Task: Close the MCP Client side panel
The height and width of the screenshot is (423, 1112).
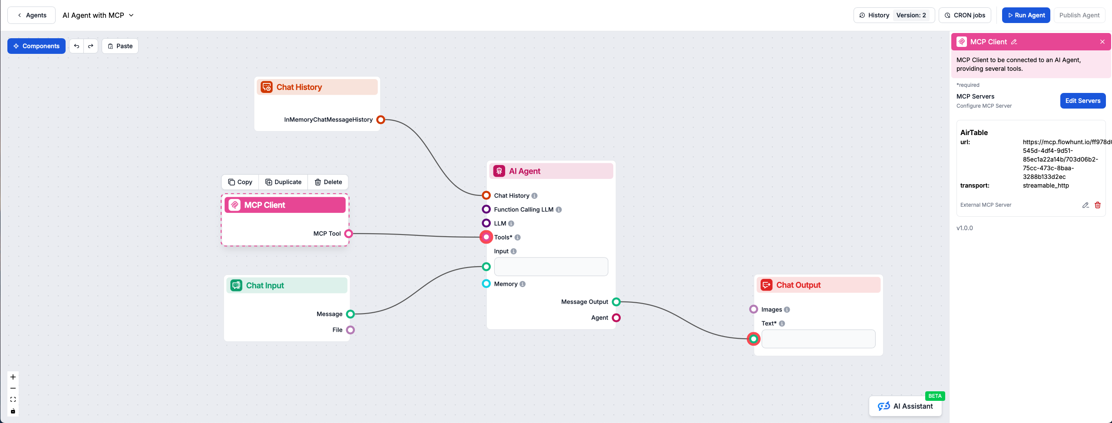Action: [1102, 42]
